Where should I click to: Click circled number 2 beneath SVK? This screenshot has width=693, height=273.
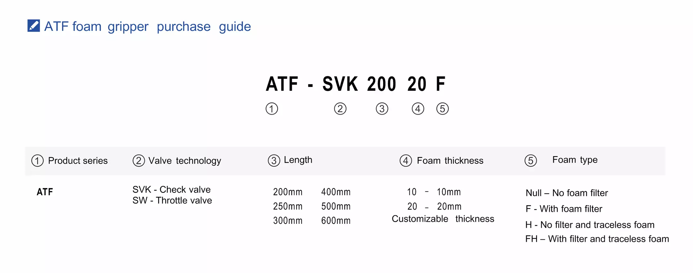click(340, 109)
